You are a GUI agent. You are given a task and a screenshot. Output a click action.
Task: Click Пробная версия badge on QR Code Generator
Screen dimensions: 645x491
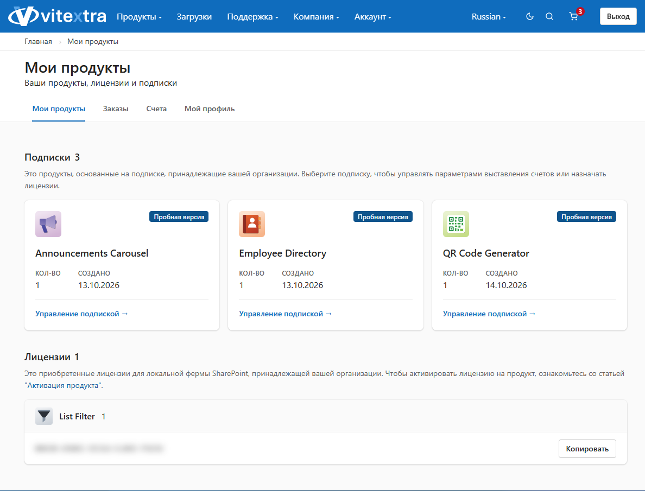(586, 216)
